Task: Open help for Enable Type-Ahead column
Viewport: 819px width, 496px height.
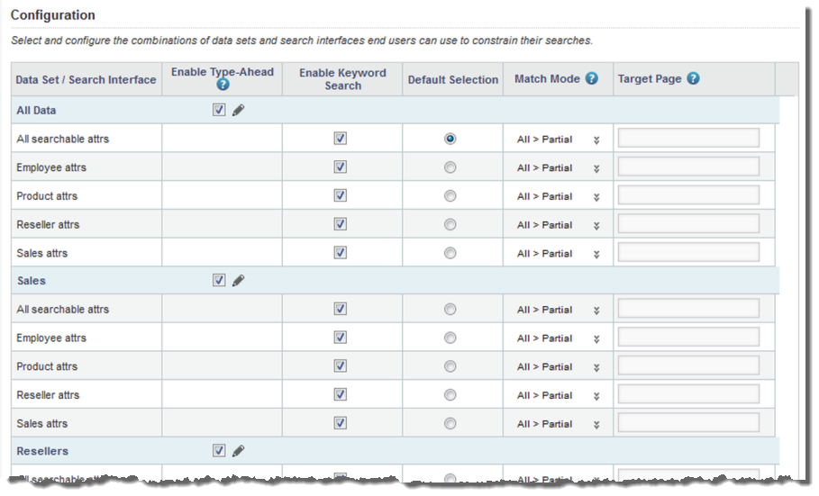Action: pyautogui.click(x=223, y=84)
